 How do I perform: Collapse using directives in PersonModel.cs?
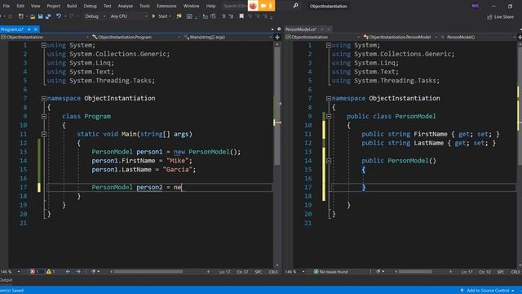[x=328, y=46]
